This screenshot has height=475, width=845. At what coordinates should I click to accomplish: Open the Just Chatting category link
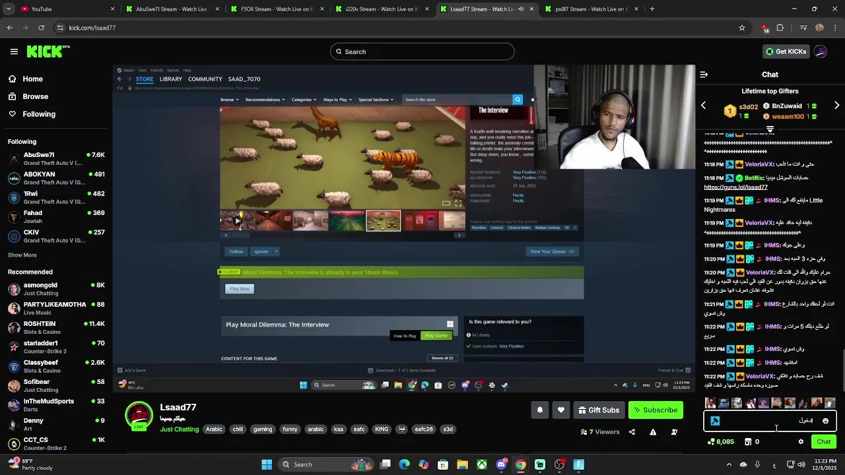point(179,429)
